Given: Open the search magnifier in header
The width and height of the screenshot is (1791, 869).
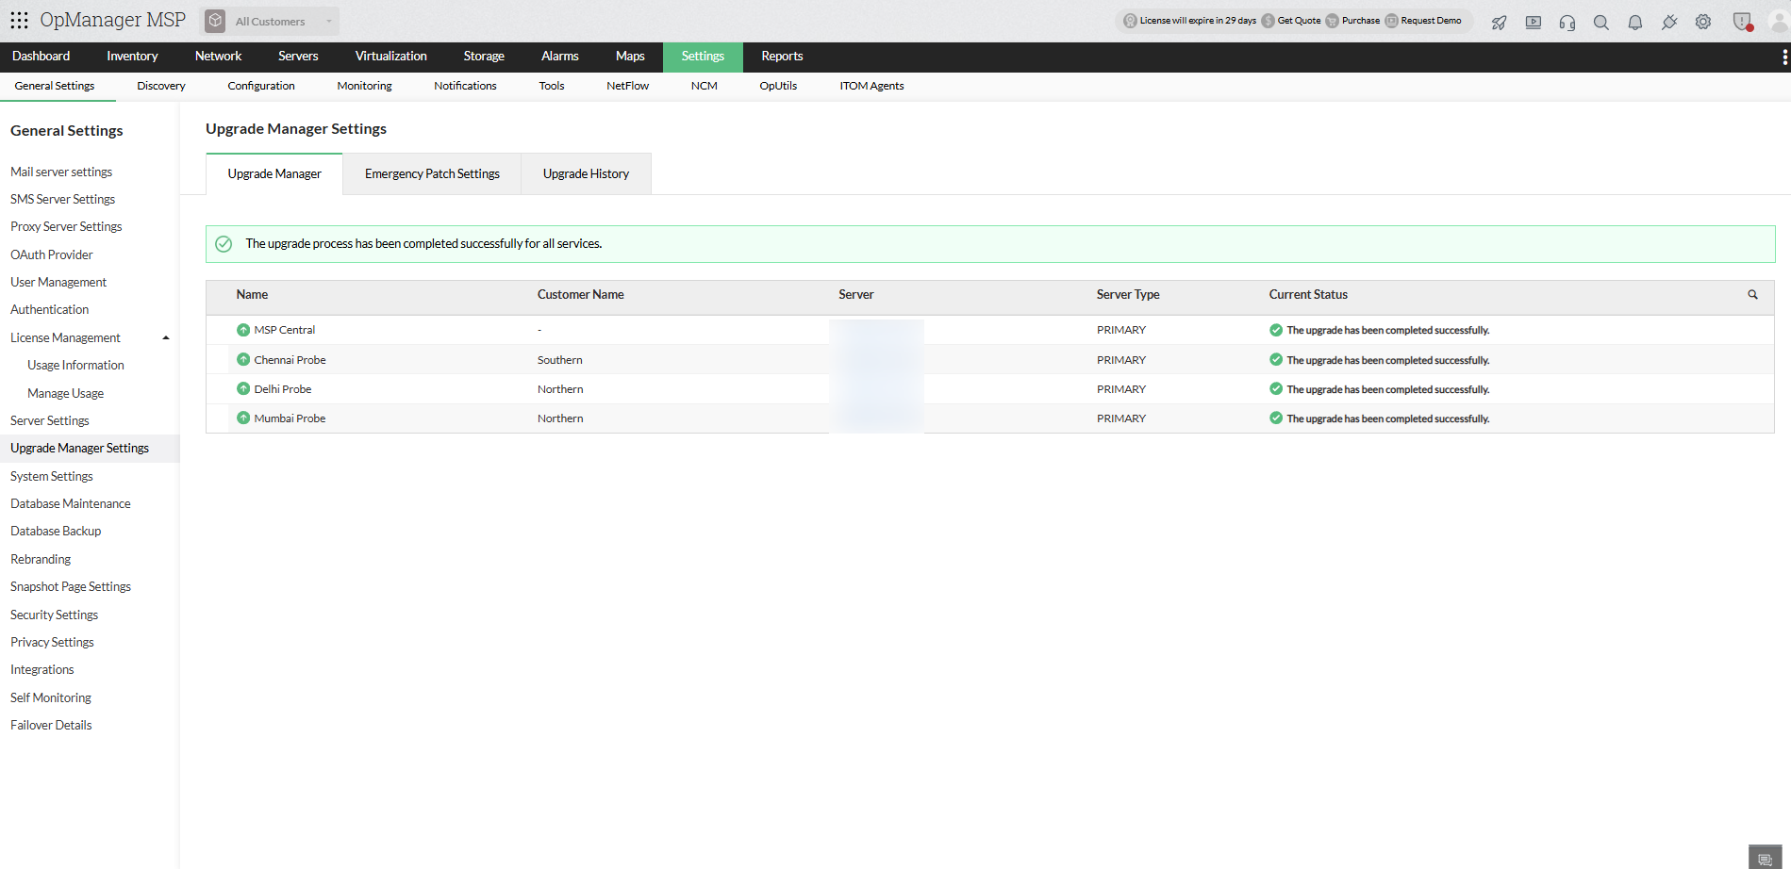Looking at the screenshot, I should tap(1601, 22).
